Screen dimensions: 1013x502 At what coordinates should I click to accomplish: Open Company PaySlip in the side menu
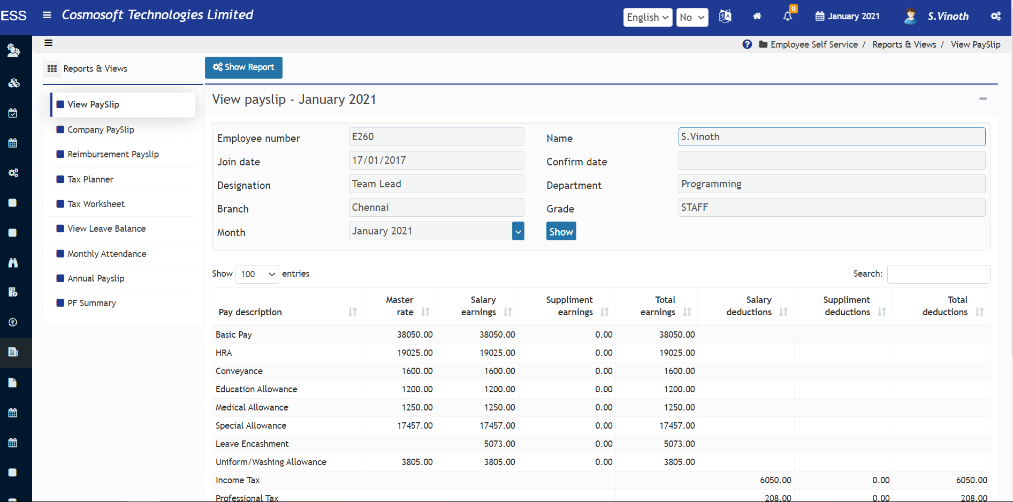pos(101,130)
